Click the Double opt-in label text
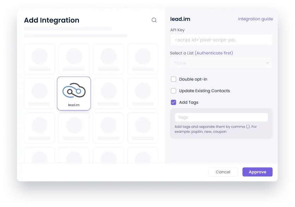This screenshot has height=207, width=295. (193, 79)
